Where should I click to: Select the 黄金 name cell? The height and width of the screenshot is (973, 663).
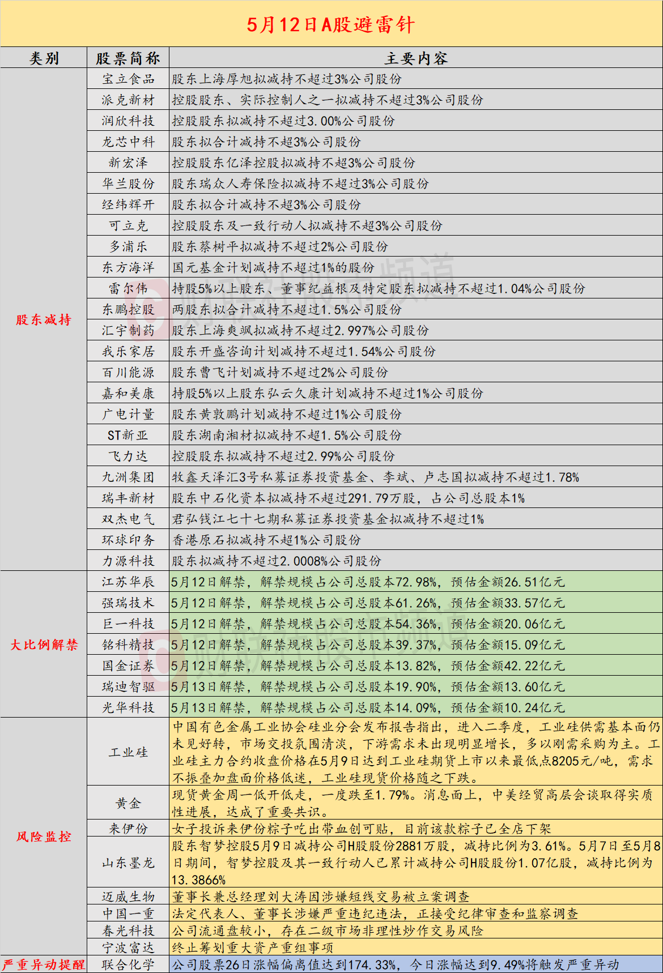click(x=128, y=803)
